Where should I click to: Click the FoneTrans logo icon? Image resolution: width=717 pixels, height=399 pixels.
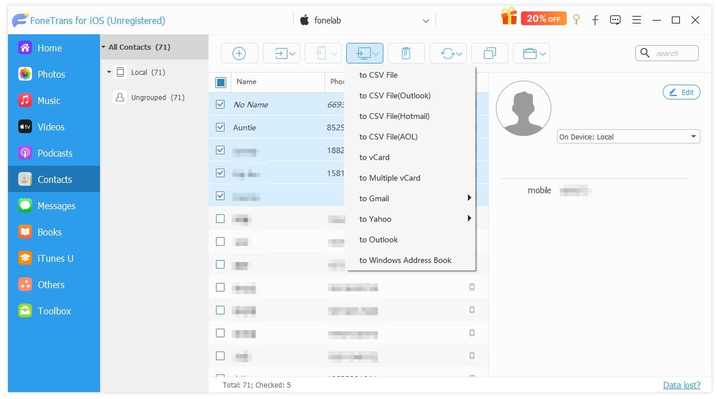click(20, 21)
